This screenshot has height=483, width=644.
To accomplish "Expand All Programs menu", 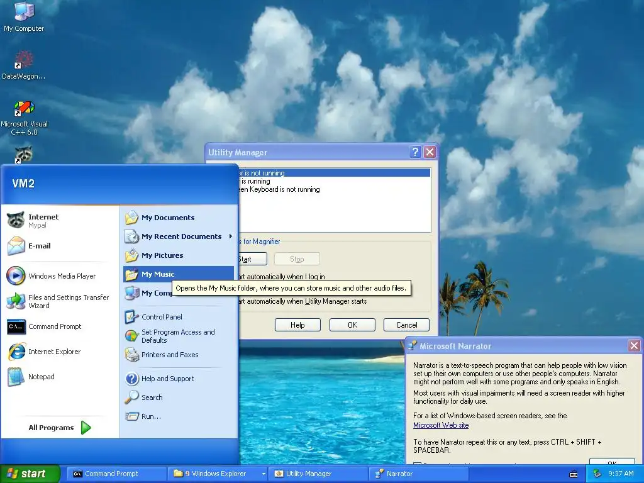I will [x=60, y=428].
